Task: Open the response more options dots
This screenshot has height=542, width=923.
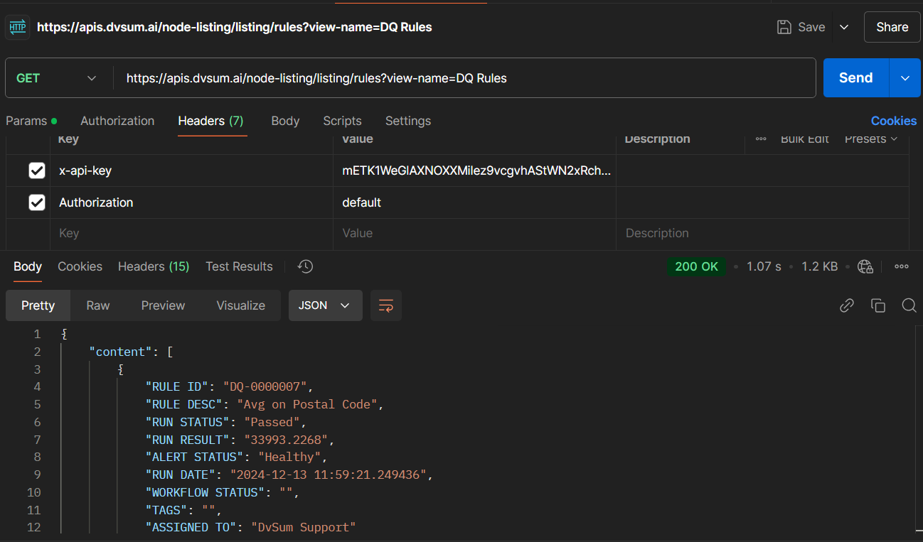Action: coord(902,266)
